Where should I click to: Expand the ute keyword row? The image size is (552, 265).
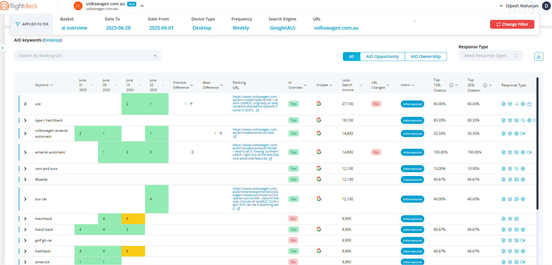(25, 104)
